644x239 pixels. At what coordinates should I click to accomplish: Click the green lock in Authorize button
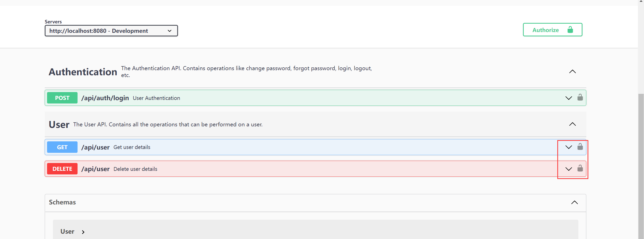[x=570, y=29]
